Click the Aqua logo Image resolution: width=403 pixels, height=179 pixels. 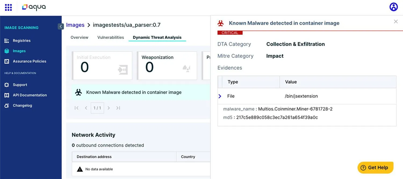click(34, 8)
